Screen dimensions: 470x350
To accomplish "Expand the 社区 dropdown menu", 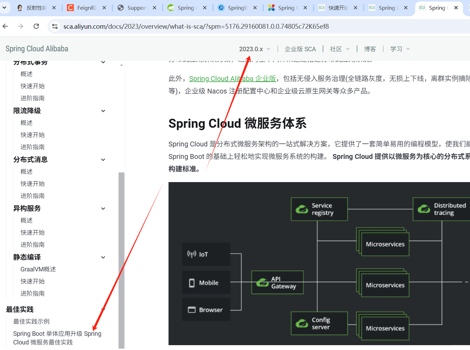I will [x=340, y=49].
